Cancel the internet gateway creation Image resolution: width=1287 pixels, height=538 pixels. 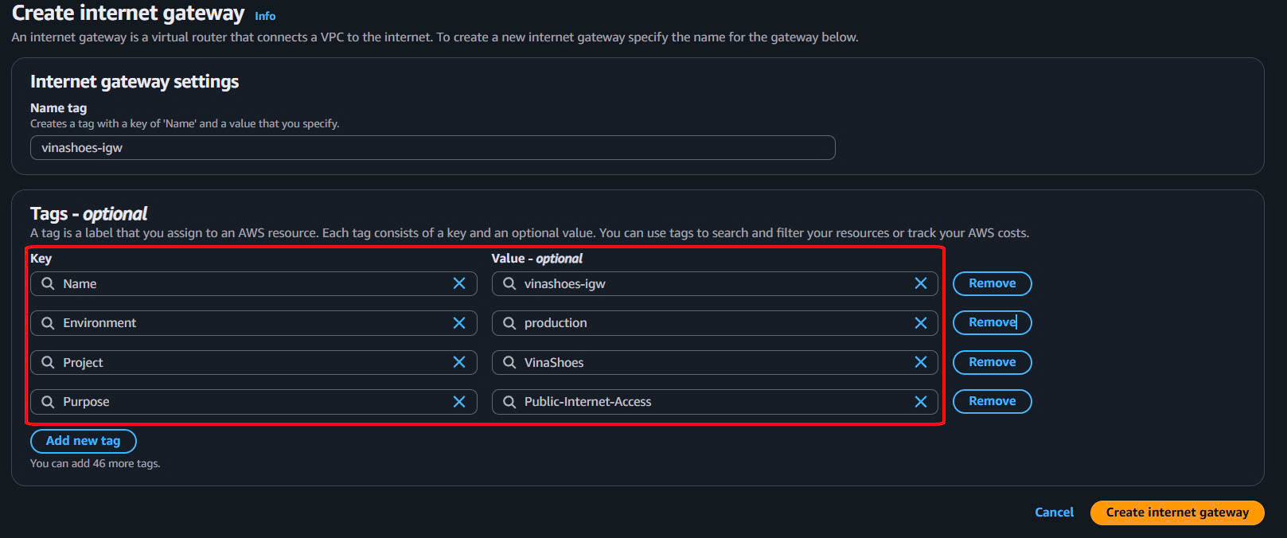pos(1054,513)
